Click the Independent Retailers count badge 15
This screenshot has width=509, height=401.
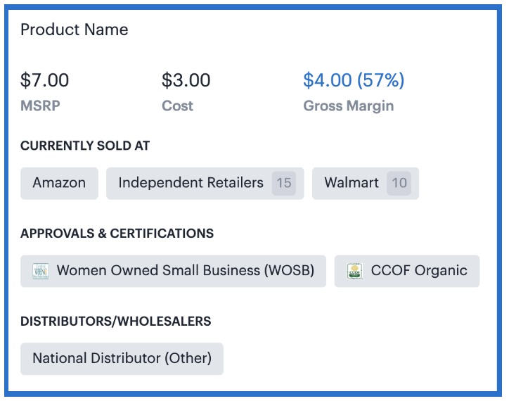(x=284, y=183)
